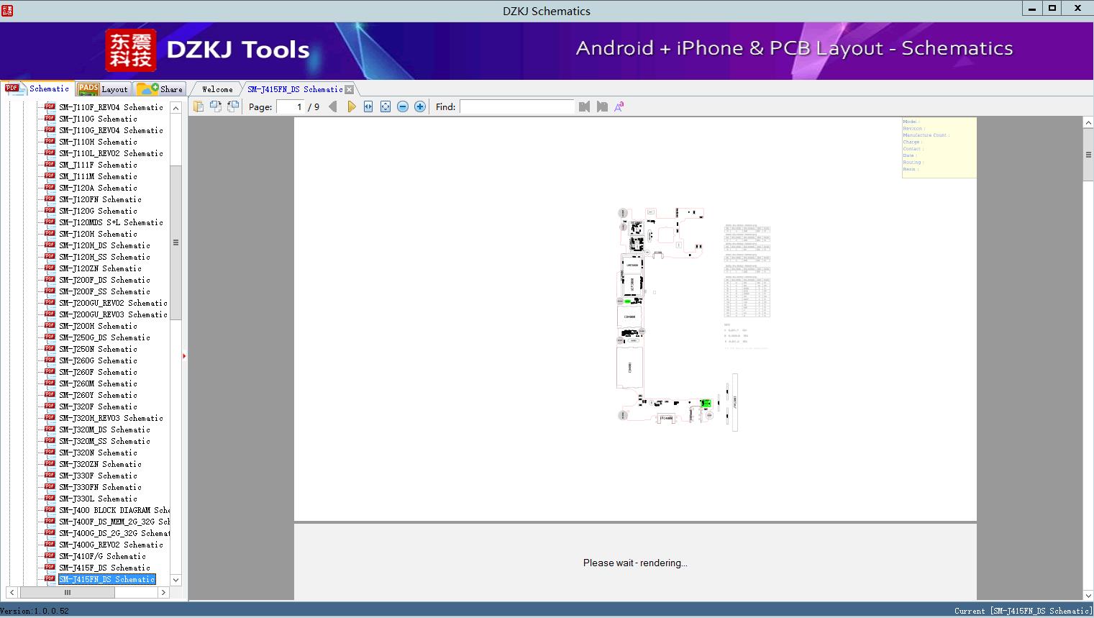Image resolution: width=1094 pixels, height=618 pixels.
Task: Open SM-J400G_REV02 Schematic
Action: tap(111, 545)
